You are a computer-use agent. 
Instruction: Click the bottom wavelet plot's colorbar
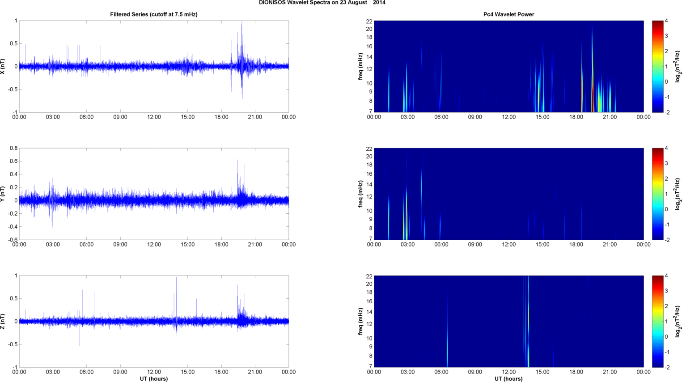[657, 322]
